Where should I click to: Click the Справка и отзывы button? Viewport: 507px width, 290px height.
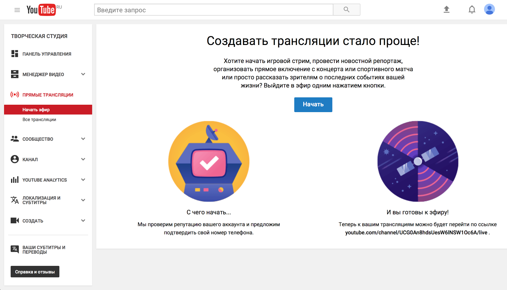click(x=35, y=272)
